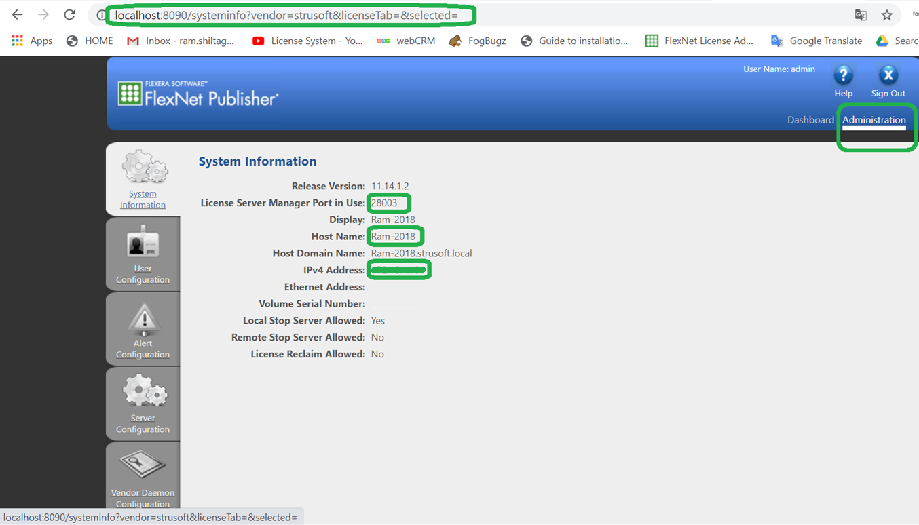The image size is (919, 525).
Task: Go back in browser history
Action: coord(17,15)
